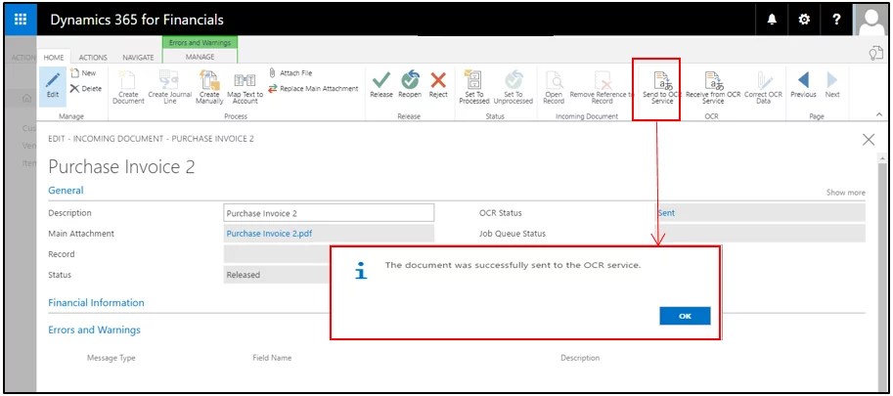Collapse the ribbon with chevron

tap(878, 114)
